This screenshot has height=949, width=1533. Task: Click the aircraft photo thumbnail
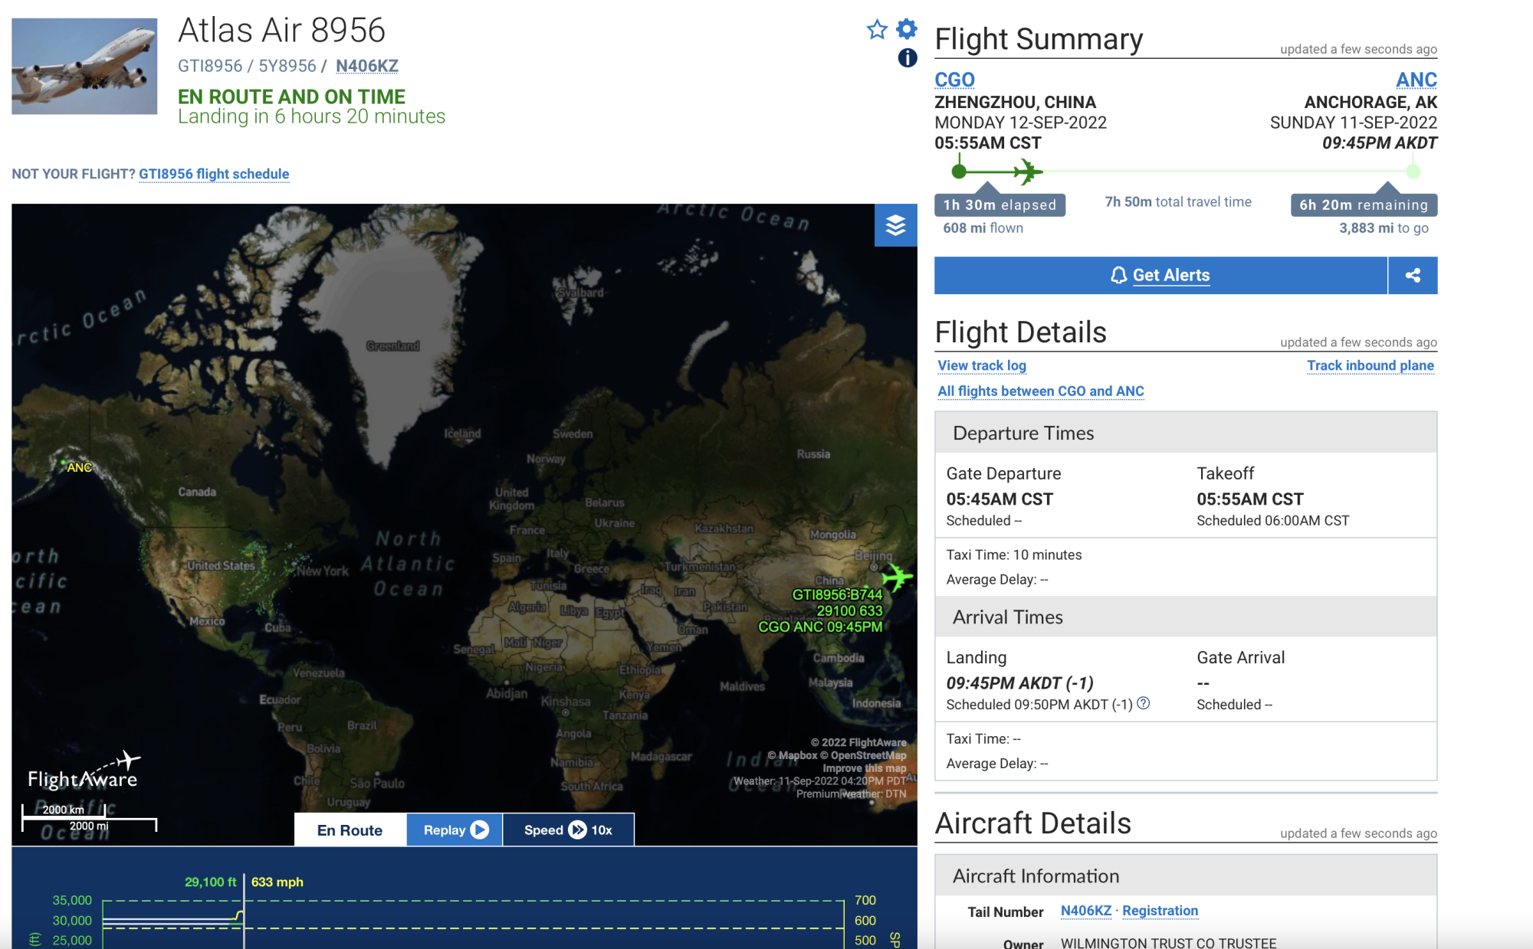84,67
